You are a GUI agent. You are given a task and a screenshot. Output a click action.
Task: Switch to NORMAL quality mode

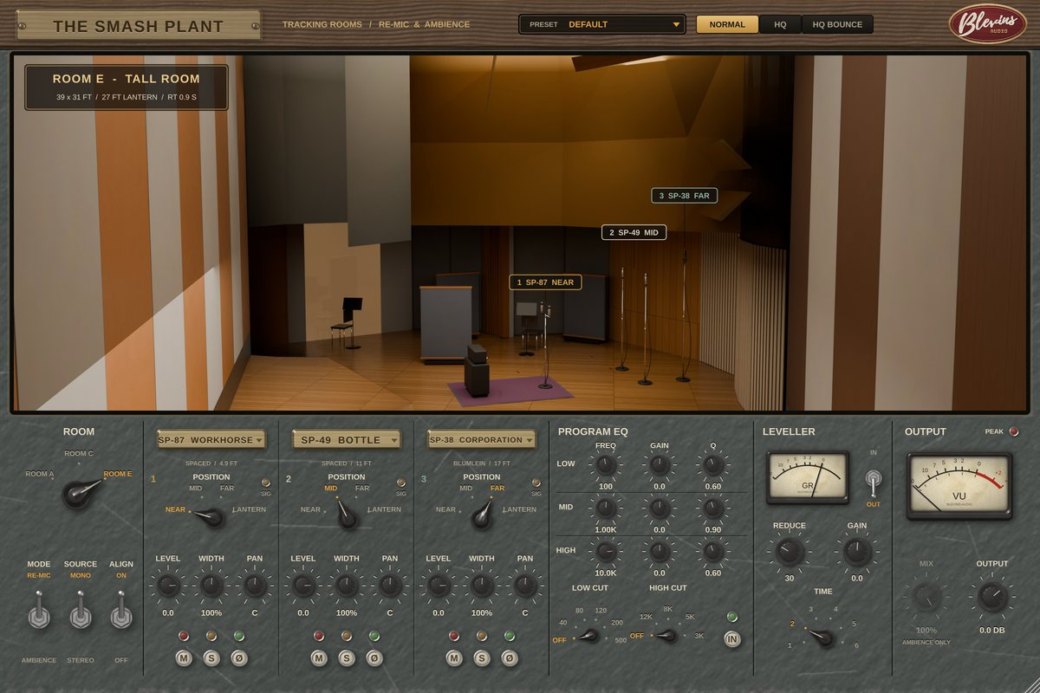(727, 24)
